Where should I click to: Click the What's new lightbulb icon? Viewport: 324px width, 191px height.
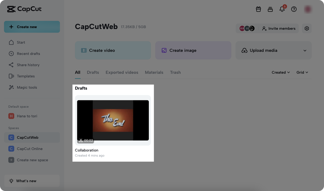(11, 181)
